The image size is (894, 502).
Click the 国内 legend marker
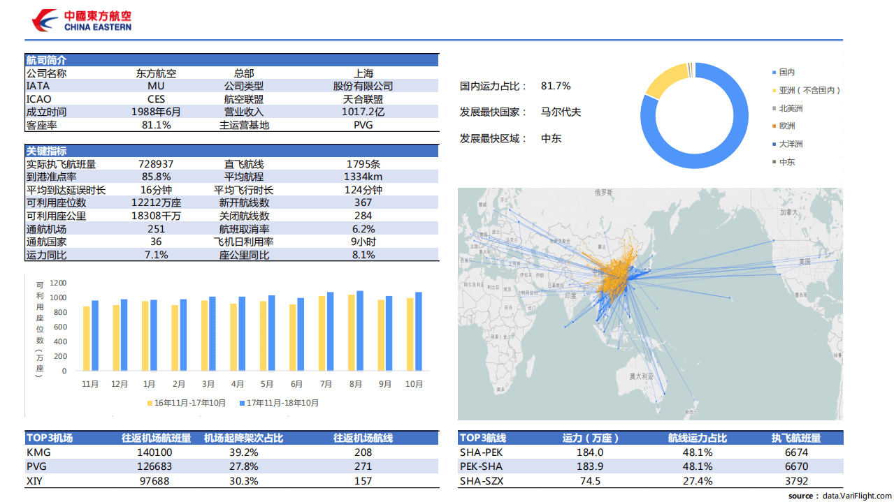coord(774,73)
